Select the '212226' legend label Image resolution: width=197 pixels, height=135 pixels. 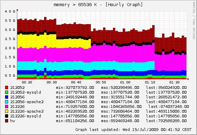pyautogui.click(x=18, y=107)
